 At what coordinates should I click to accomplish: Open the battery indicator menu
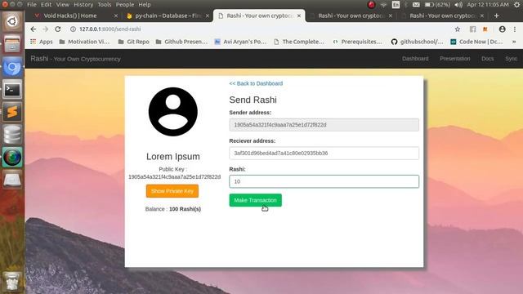(x=437, y=5)
